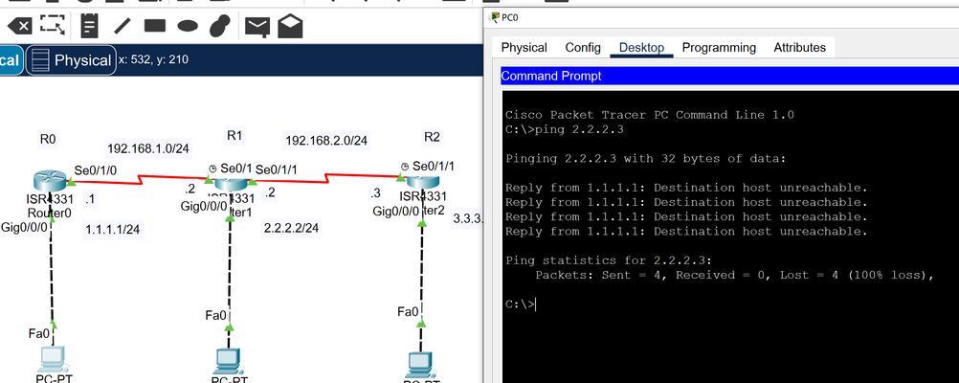The height and width of the screenshot is (383, 959).
Task: Click the 2.2.2.2/24 label
Action: [x=291, y=228]
